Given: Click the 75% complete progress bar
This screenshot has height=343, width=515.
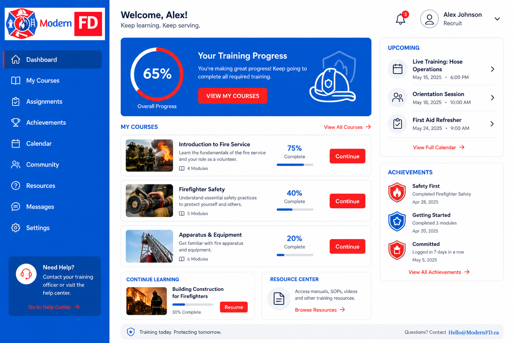Looking at the screenshot, I should tap(295, 165).
